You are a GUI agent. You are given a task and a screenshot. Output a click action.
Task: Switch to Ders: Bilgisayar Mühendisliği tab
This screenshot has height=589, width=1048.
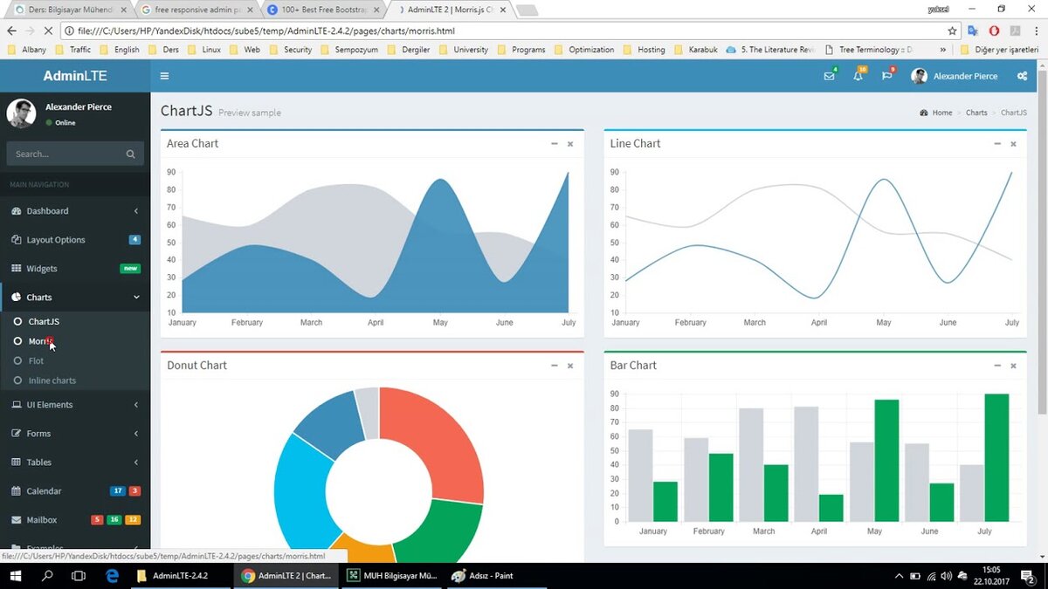69,10
